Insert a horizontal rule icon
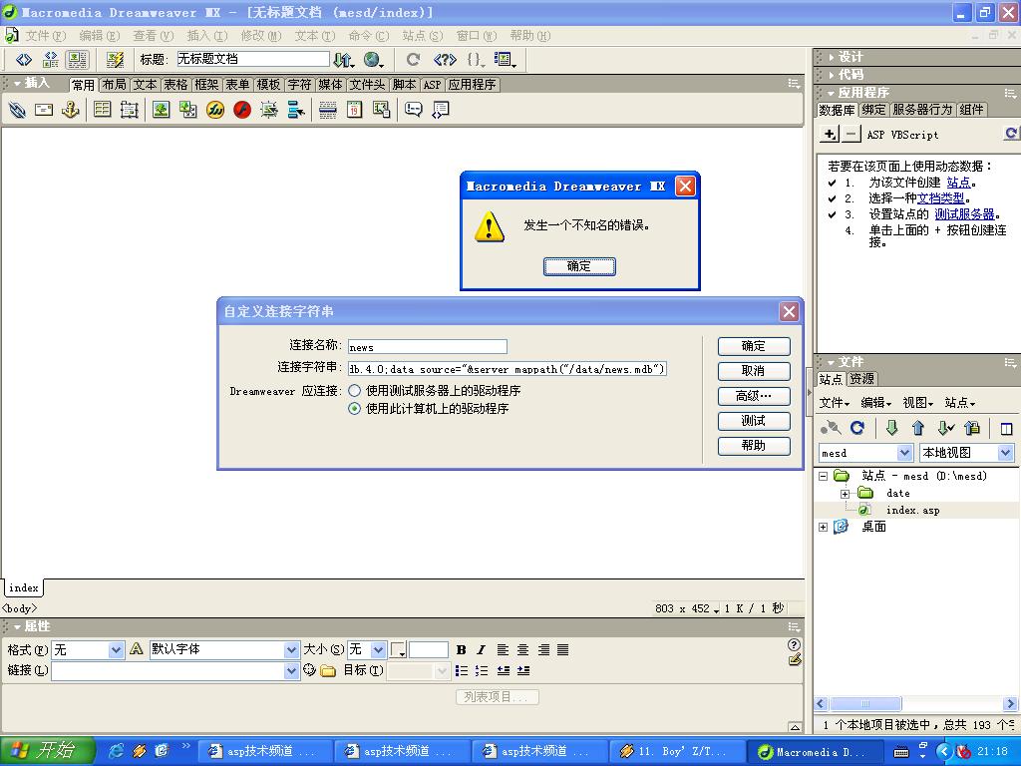1021x766 pixels. pos(327,110)
